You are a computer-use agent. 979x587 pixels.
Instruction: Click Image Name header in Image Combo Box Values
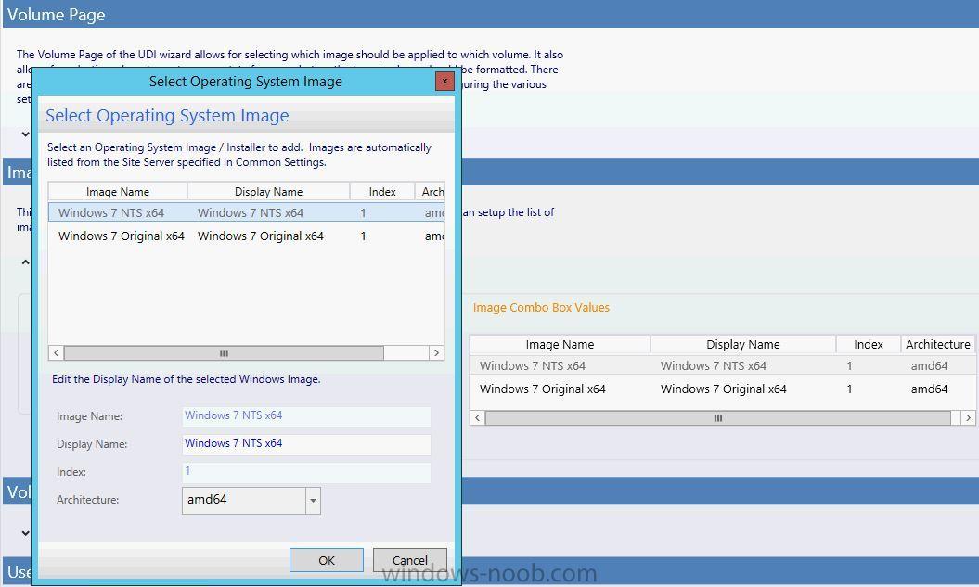pyautogui.click(x=560, y=344)
